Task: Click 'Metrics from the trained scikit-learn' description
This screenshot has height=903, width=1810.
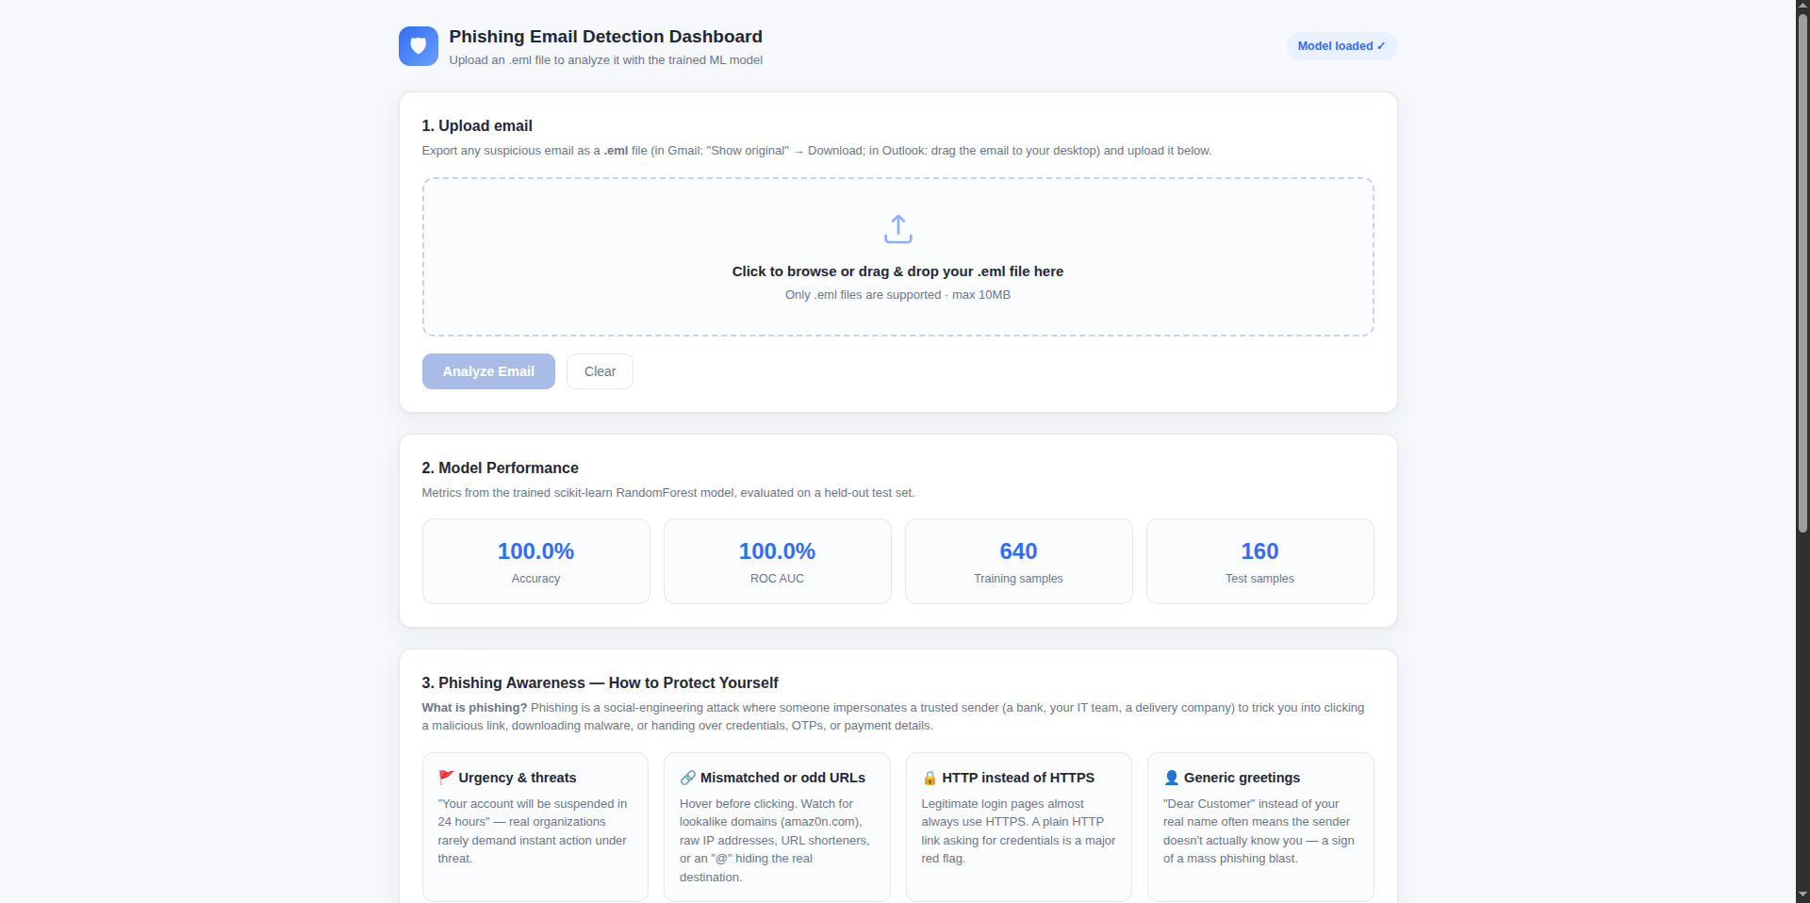Action: pyautogui.click(x=667, y=493)
